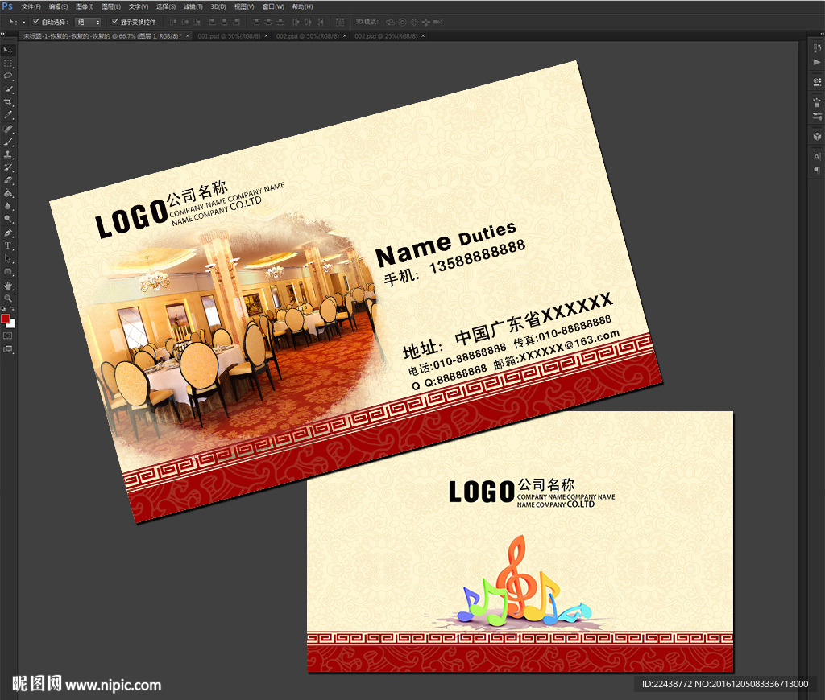Select the Rectangular Marquee tool
825x700 pixels.
[8, 64]
